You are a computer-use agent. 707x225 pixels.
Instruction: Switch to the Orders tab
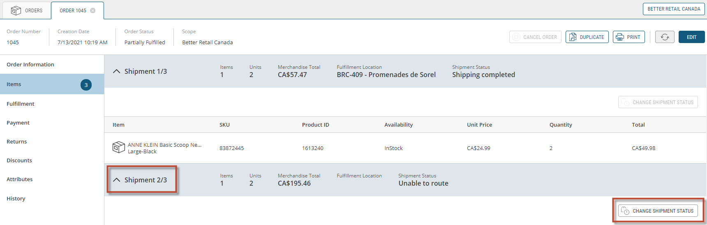27,11
